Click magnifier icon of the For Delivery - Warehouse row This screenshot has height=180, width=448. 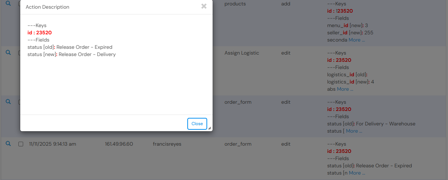pyautogui.click(x=8, y=102)
